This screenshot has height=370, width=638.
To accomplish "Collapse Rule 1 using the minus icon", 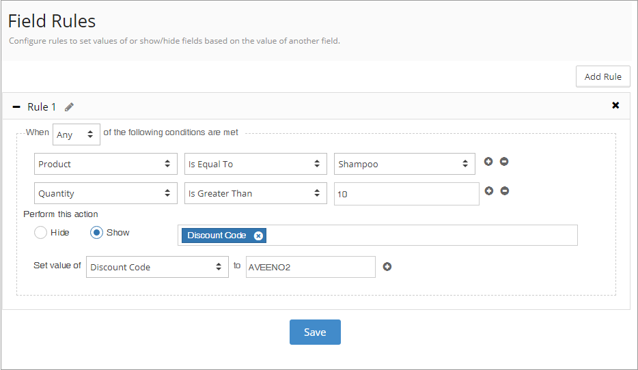I will 16,106.
